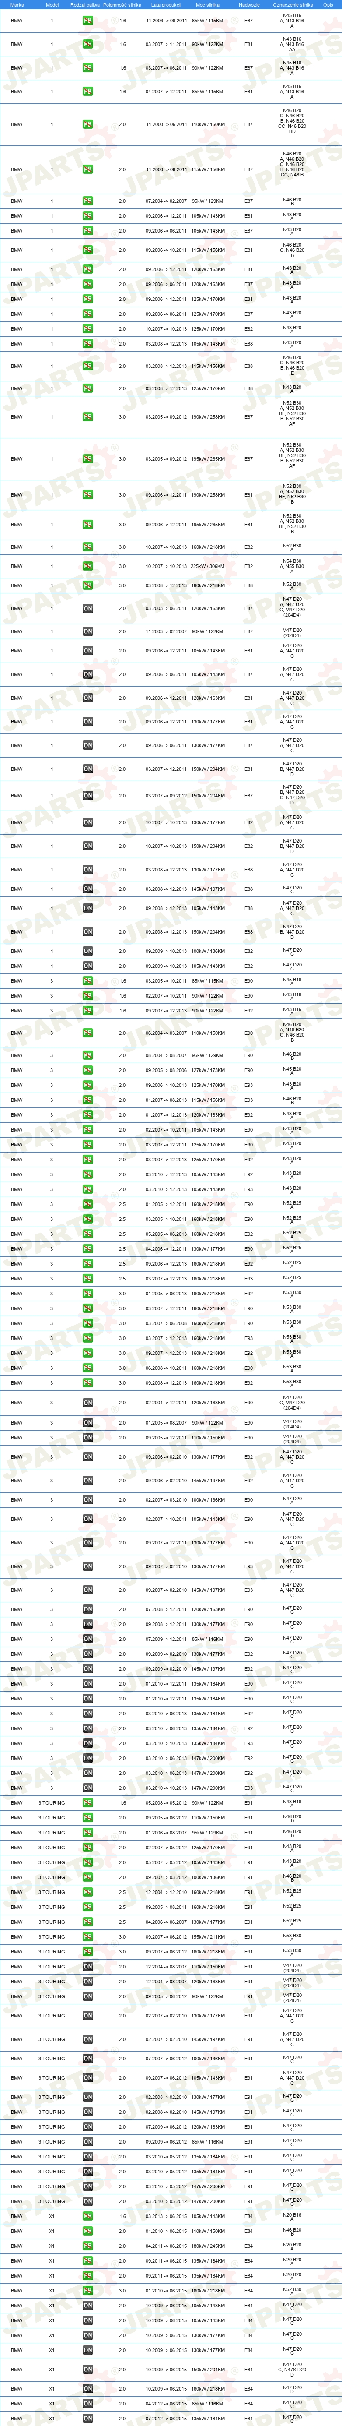Click petrol icon in 07.2004 -> 02.2007 95kW/129KM E87 row
Viewport: 342px width, 2426px height.
pos(87,201)
